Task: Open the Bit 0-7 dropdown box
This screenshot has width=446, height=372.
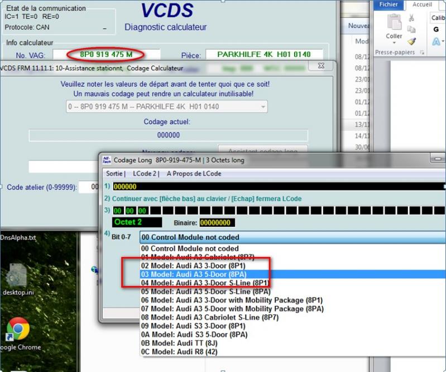Action: pos(292,237)
